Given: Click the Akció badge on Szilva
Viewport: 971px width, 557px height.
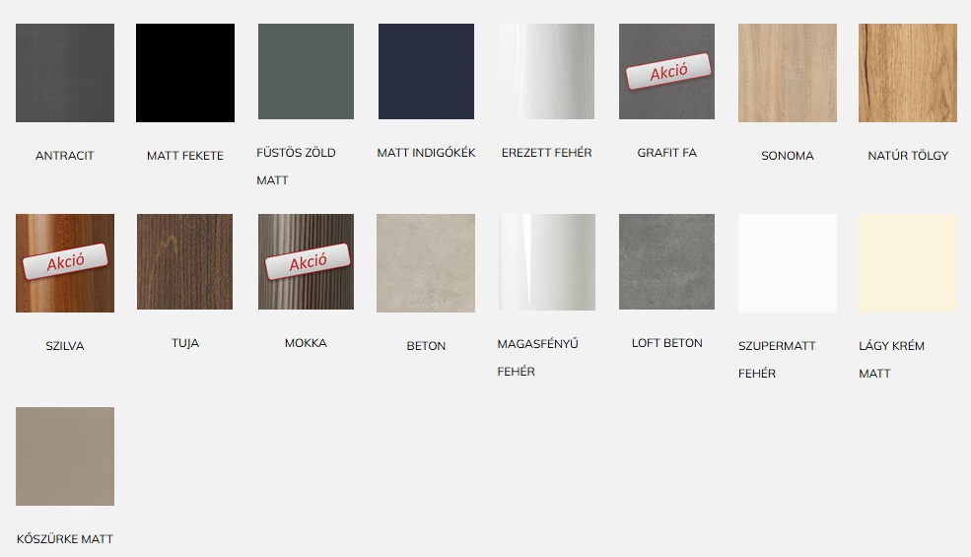Looking at the screenshot, I should pos(65,261).
